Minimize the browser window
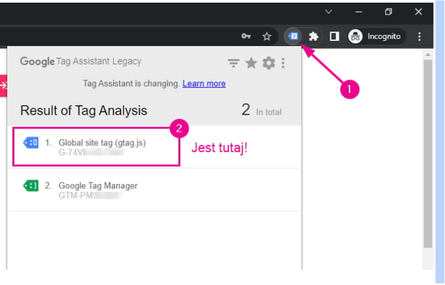Viewport: 445px width, 285px height. click(359, 12)
